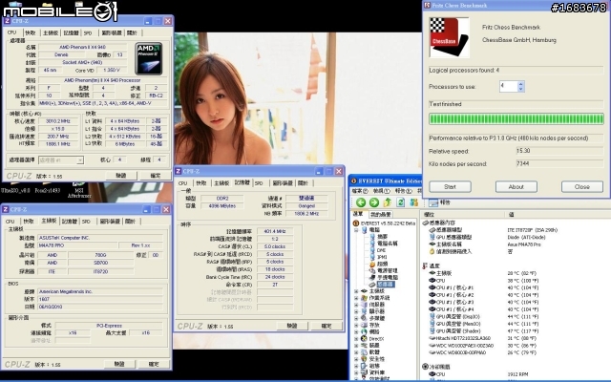Screen dimensions: 611x382
Task: Open About (關於) tab in memory CPU-Z window
Action: 303,183
